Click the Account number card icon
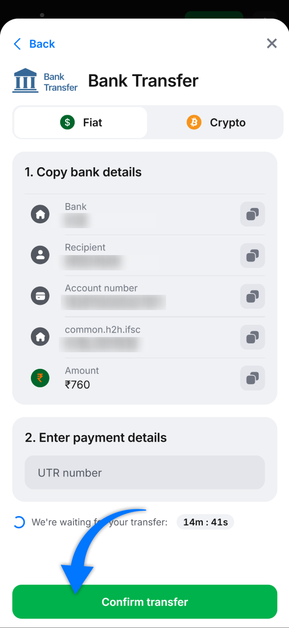 tap(40, 296)
